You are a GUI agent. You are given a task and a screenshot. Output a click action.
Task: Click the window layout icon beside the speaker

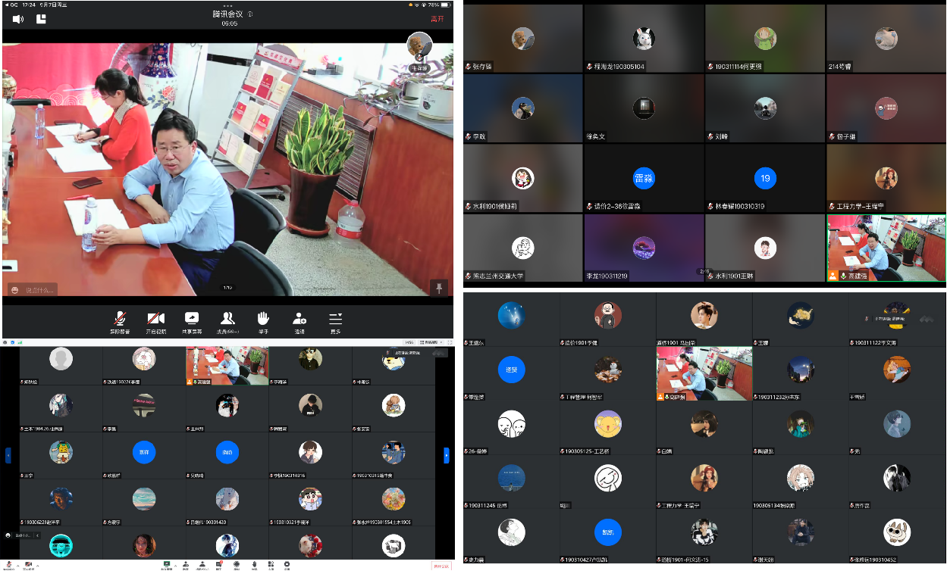point(41,19)
